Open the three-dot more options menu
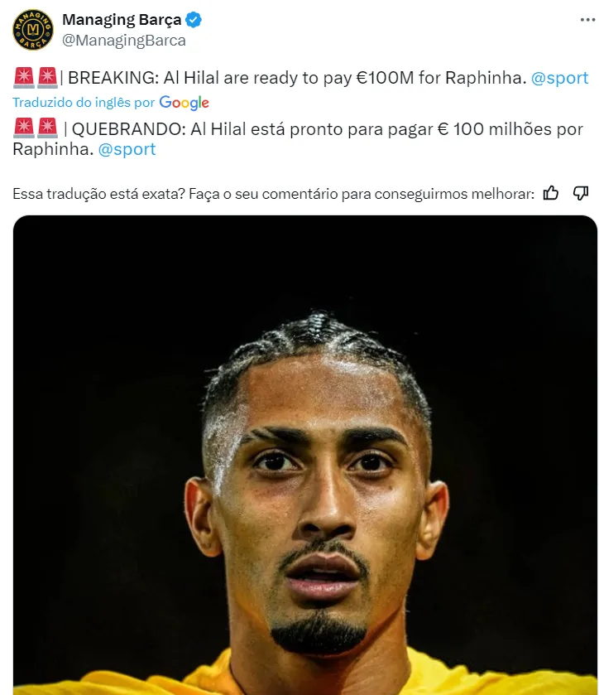599x695 pixels. pos(587,20)
